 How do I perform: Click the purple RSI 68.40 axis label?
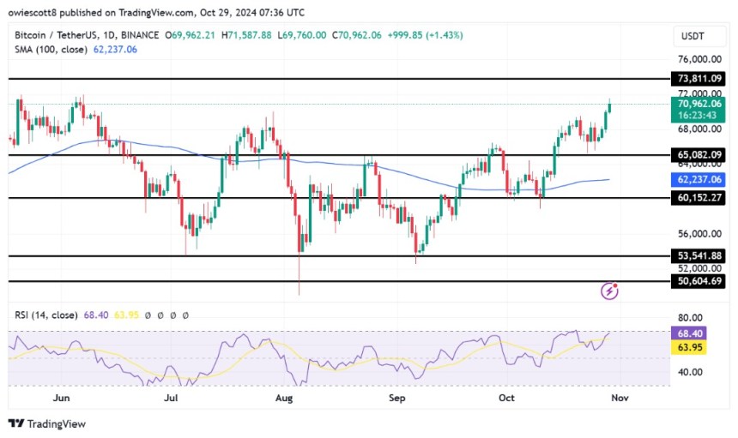click(x=689, y=333)
